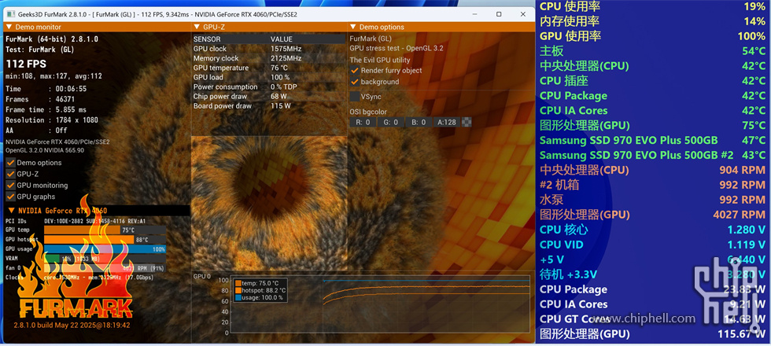Click the #2 机箱 992 RPM row

652,185
